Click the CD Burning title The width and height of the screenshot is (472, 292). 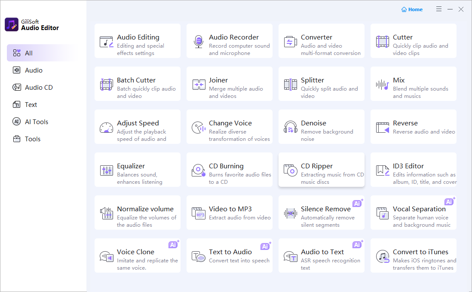(x=226, y=166)
